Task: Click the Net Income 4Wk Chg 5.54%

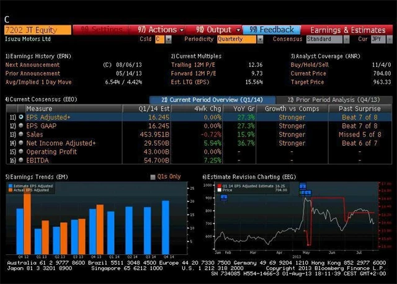Action: coord(212,143)
